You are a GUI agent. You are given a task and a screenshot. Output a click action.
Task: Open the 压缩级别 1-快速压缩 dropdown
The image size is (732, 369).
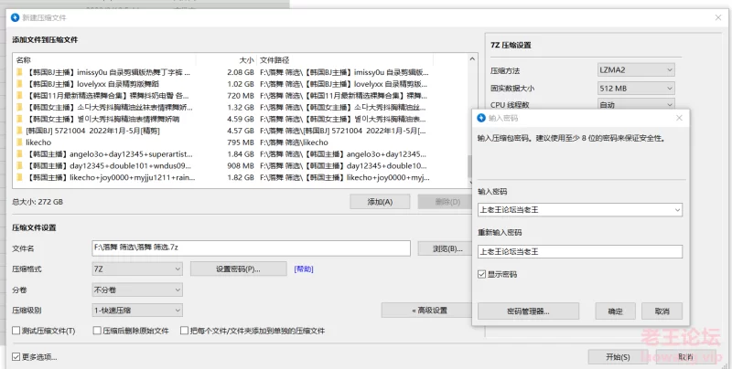137,311
